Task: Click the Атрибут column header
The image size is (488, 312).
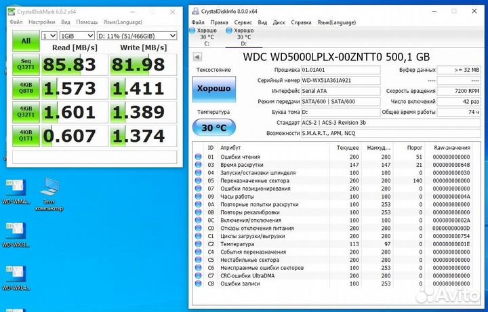Action: point(230,148)
